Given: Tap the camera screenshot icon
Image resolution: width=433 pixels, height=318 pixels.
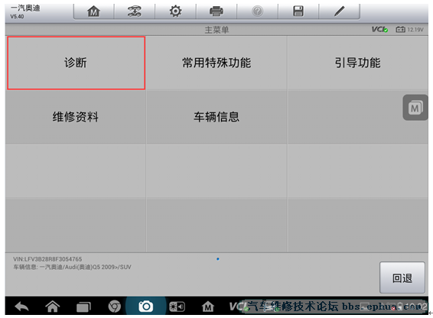Looking at the screenshot, I should coord(146,307).
